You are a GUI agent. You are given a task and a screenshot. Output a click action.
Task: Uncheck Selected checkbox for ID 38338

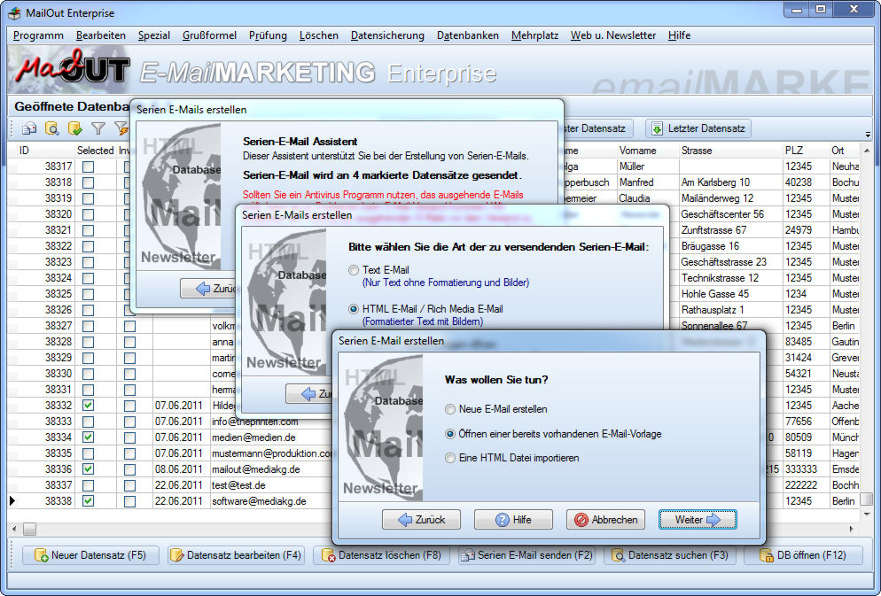pos(89,501)
